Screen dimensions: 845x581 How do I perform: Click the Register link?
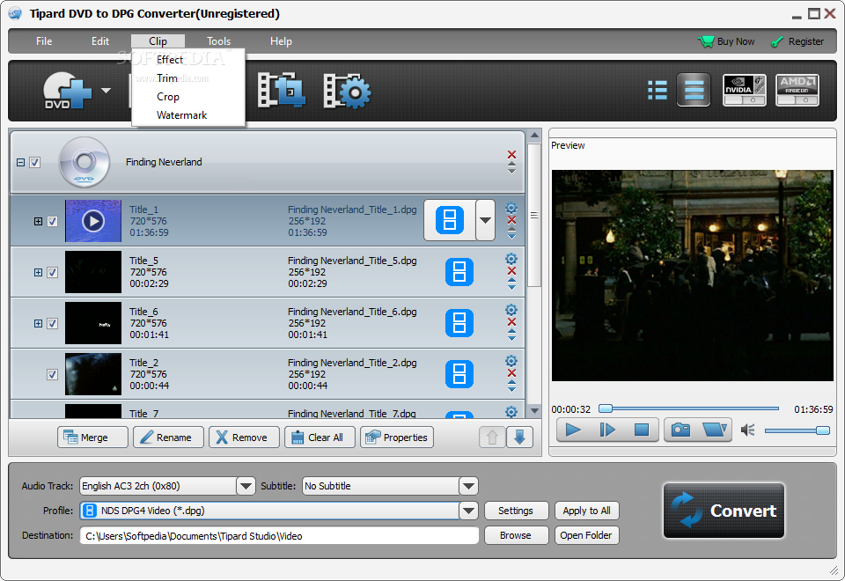click(x=797, y=41)
